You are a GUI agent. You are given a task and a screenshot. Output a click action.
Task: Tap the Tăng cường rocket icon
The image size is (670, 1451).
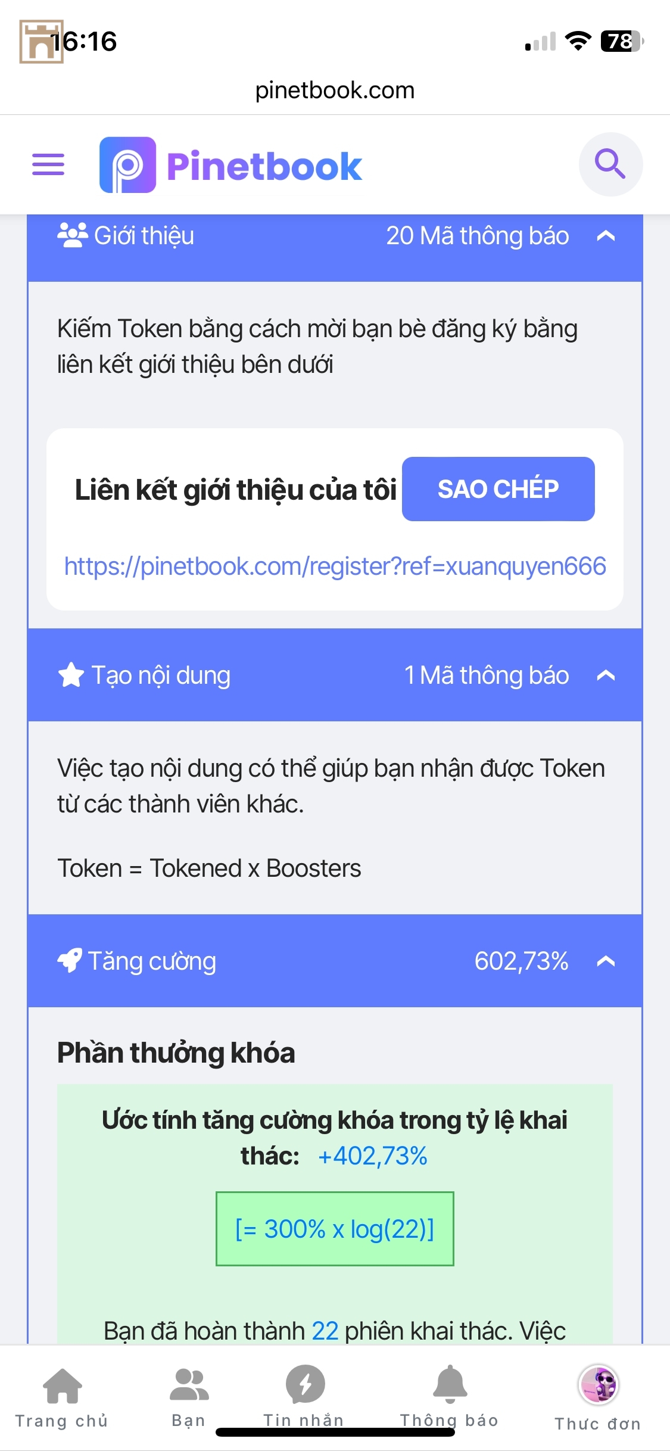70,960
